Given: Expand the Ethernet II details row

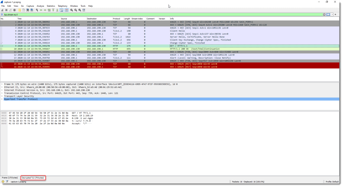Looking at the screenshot, I should tap(2, 87).
